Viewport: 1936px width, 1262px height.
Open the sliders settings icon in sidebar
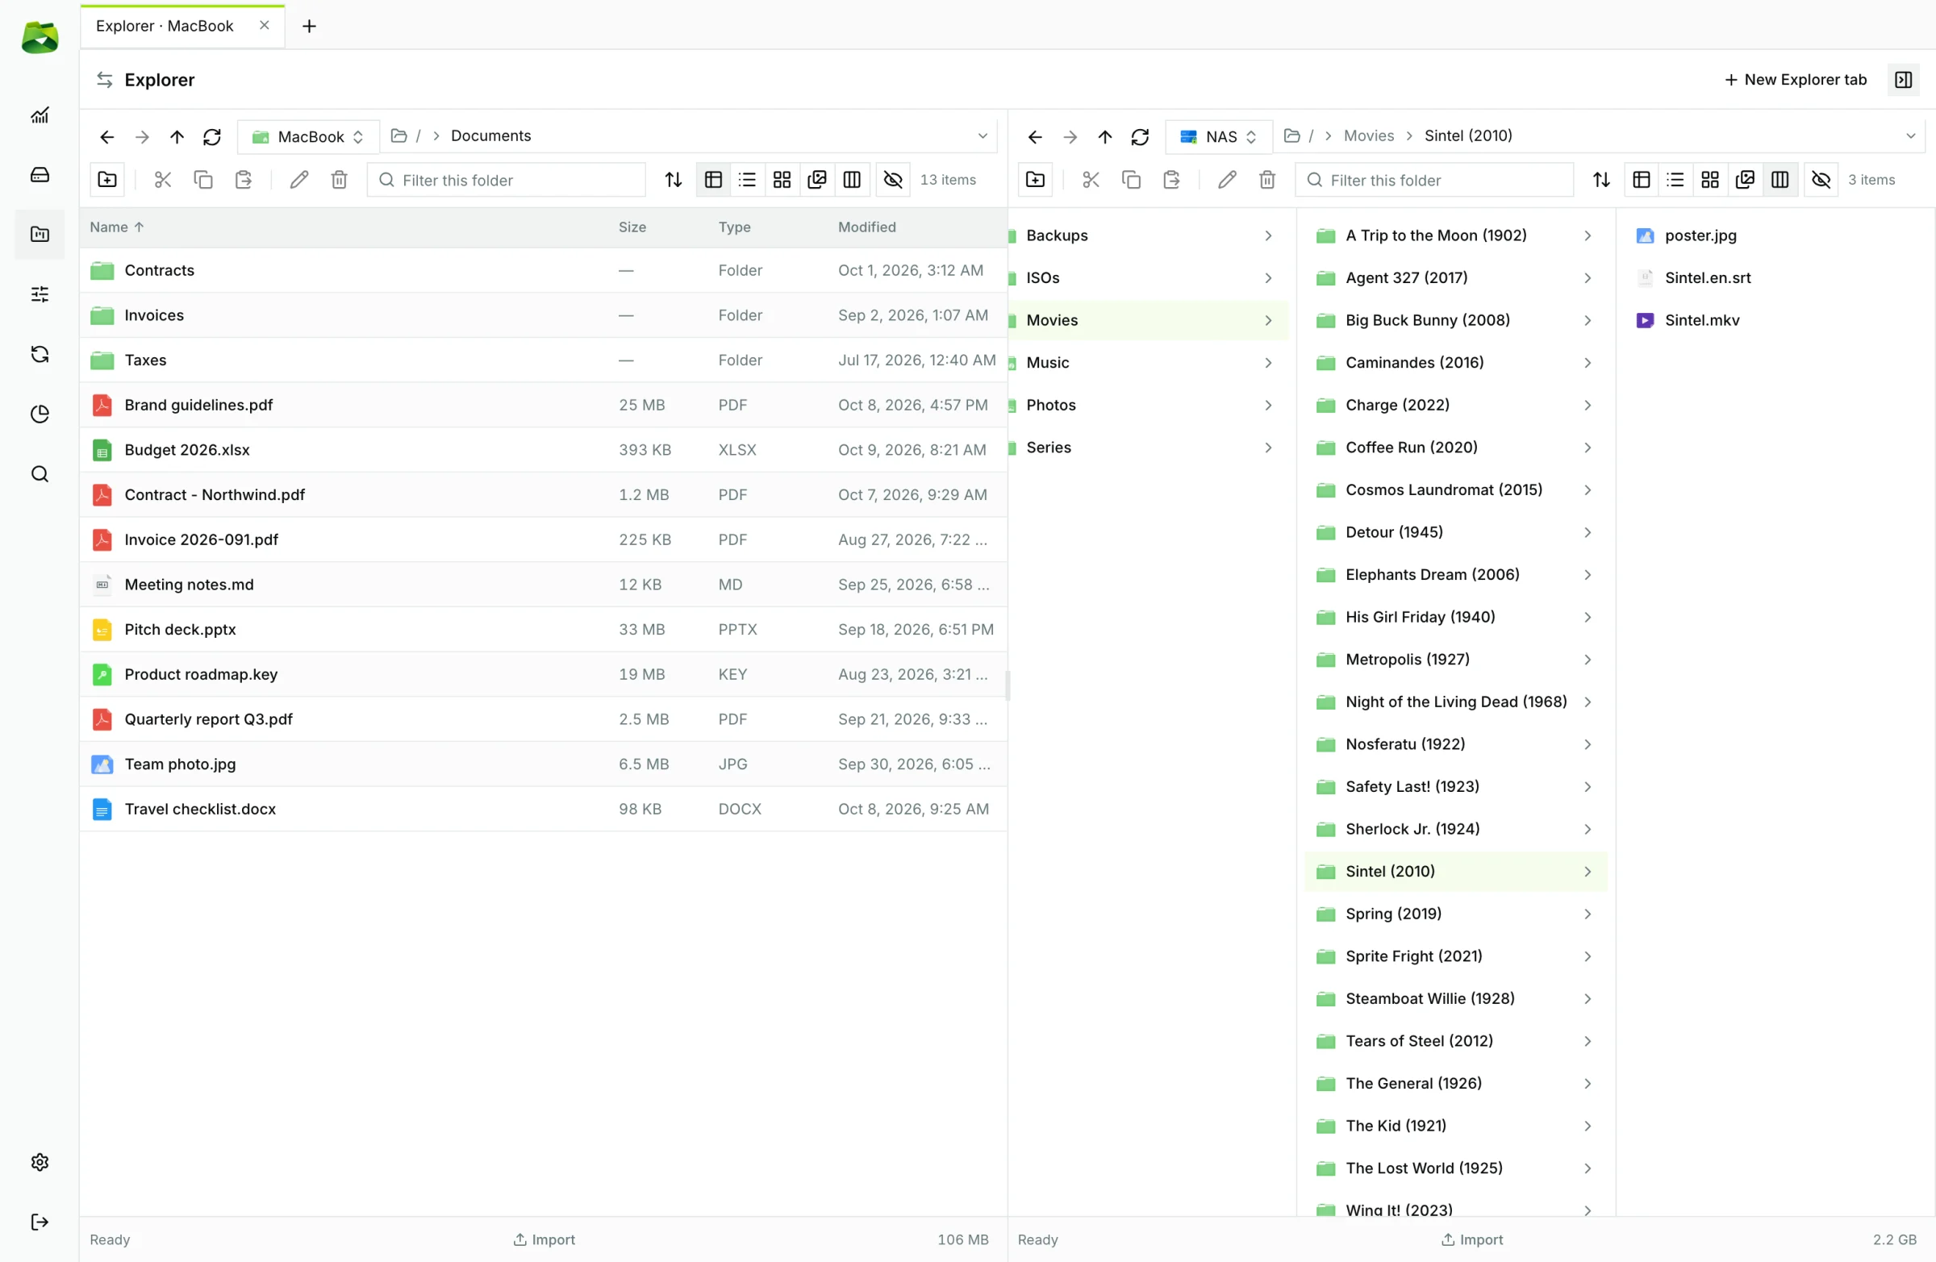coord(39,294)
